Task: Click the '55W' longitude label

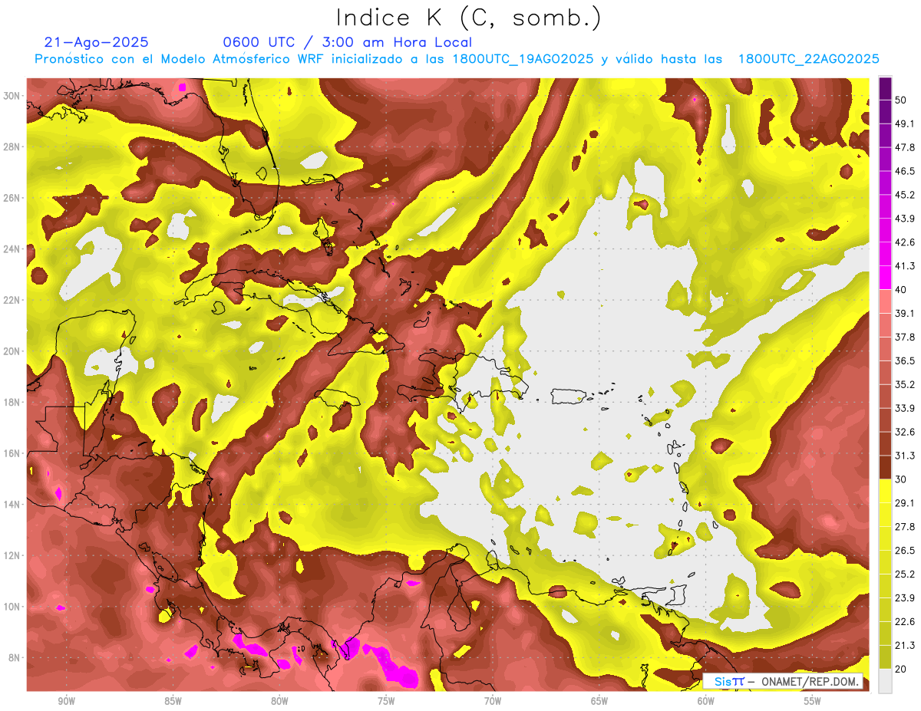Action: (x=813, y=700)
